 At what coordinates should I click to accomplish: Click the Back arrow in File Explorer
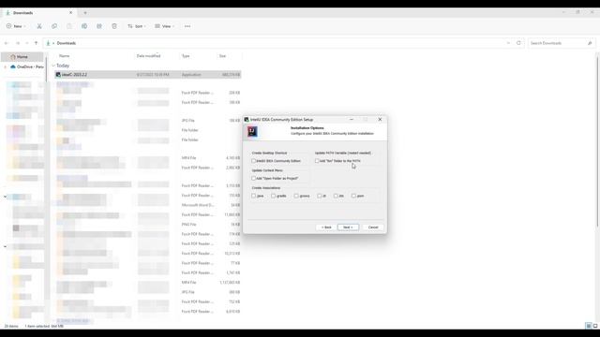click(7, 43)
